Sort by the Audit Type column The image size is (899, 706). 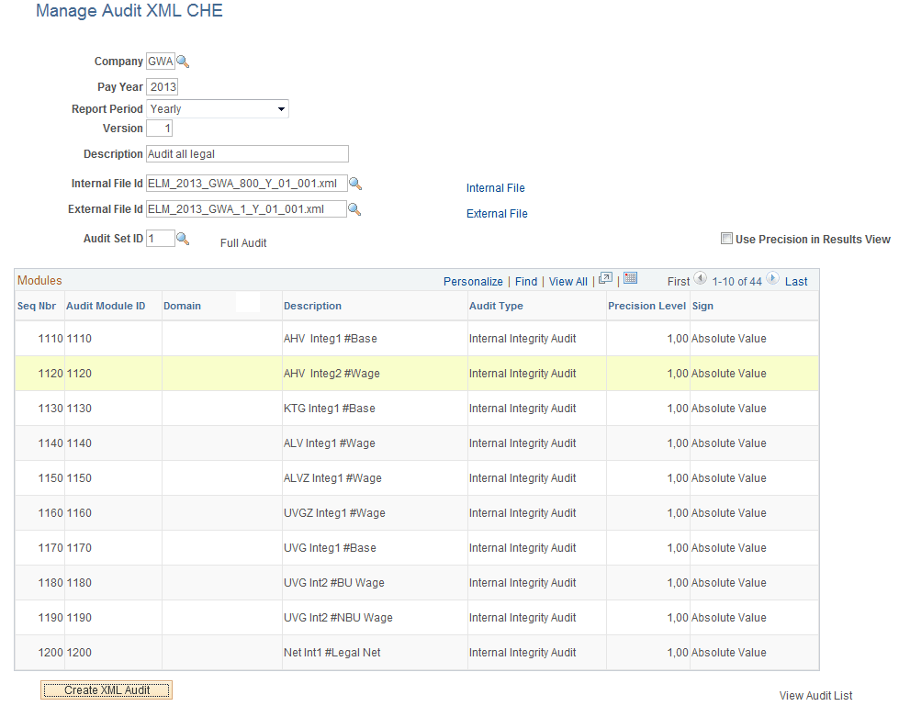[x=495, y=306]
